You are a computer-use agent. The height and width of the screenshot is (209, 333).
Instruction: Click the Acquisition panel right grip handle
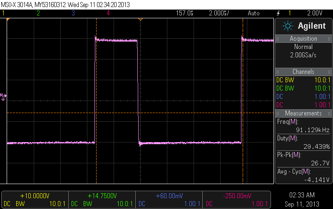329,39
